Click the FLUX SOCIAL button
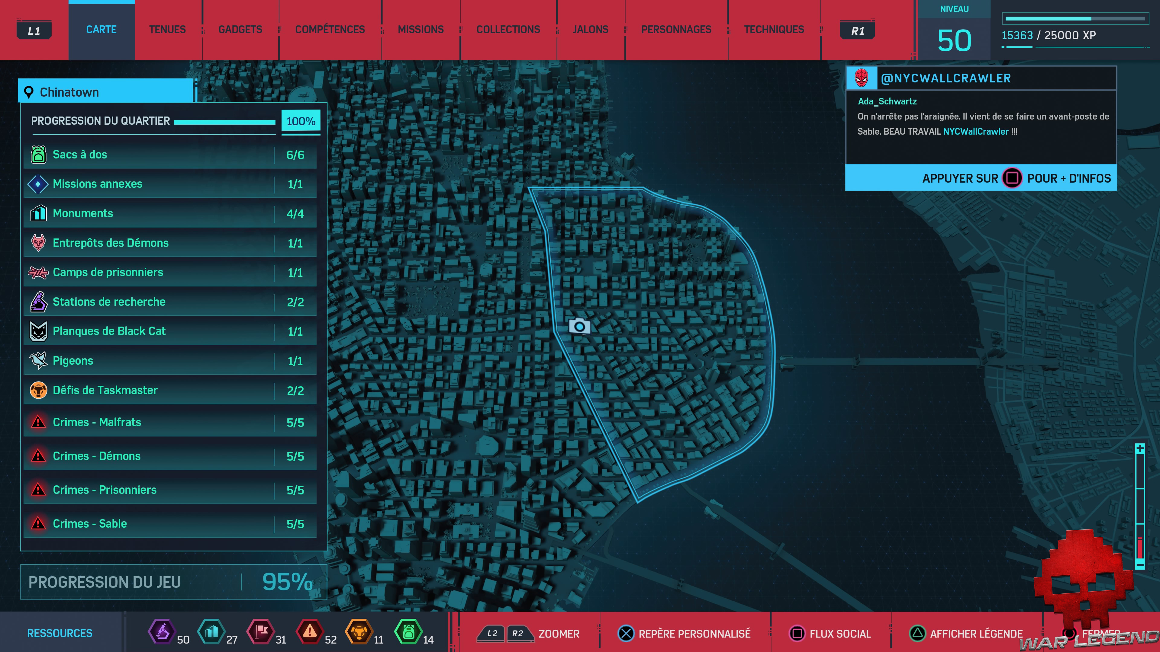The width and height of the screenshot is (1160, 652). 830,634
